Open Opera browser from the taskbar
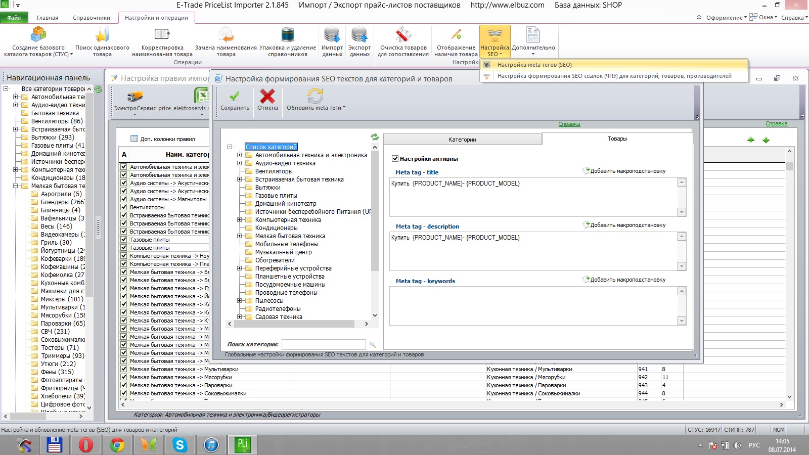The width and height of the screenshot is (809, 455). tap(85, 445)
